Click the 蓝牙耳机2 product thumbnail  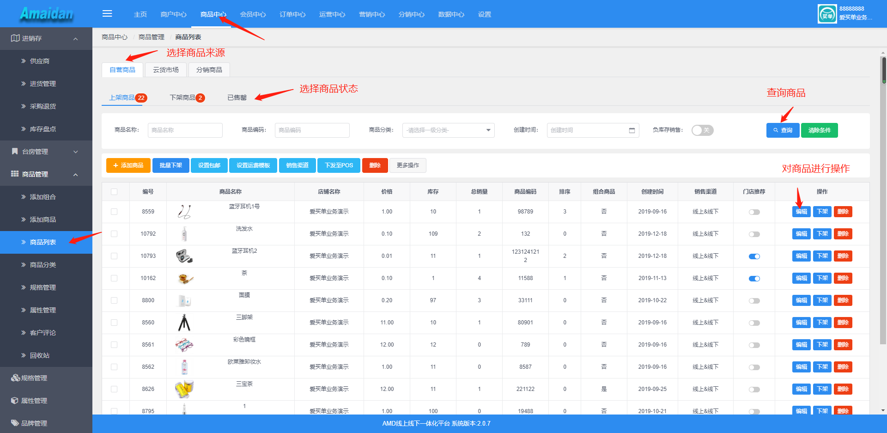(x=184, y=256)
